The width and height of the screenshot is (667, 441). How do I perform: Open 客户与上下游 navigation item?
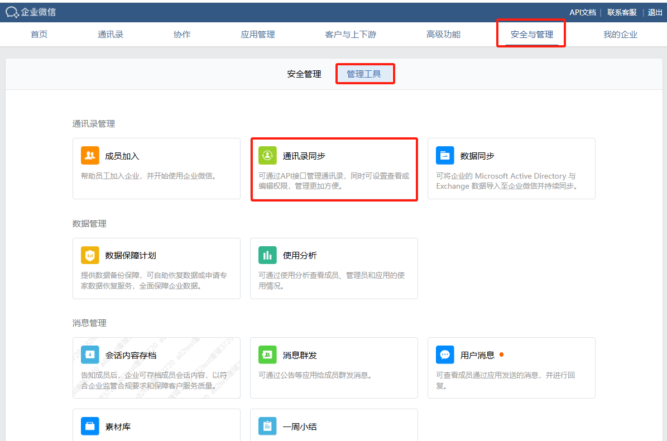(x=351, y=35)
